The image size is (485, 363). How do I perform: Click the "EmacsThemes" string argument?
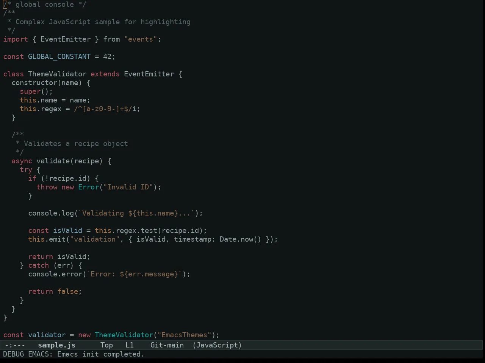point(184,335)
